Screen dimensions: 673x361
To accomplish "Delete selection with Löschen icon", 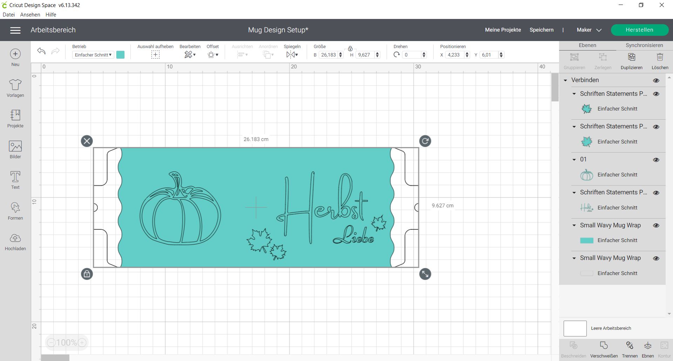I will (660, 57).
